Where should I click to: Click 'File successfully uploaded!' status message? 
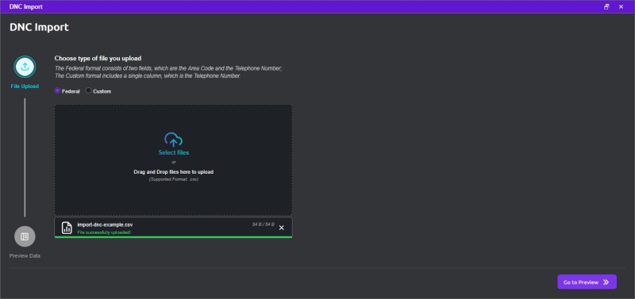(104, 232)
